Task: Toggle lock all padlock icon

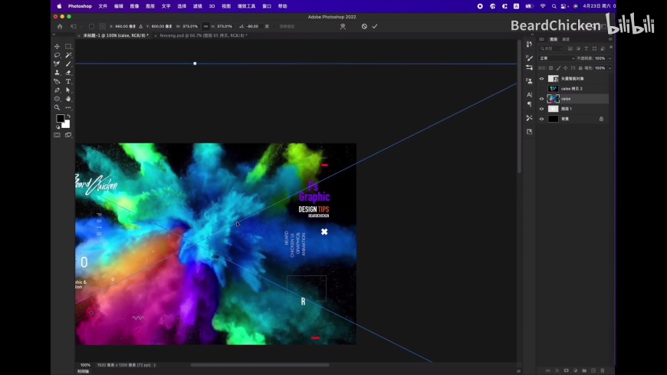Action: click(580, 68)
